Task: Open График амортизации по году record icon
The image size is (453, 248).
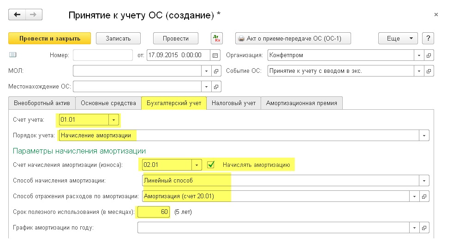Action: pyautogui.click(x=424, y=228)
